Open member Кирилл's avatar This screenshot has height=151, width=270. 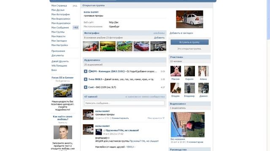coord(189,71)
